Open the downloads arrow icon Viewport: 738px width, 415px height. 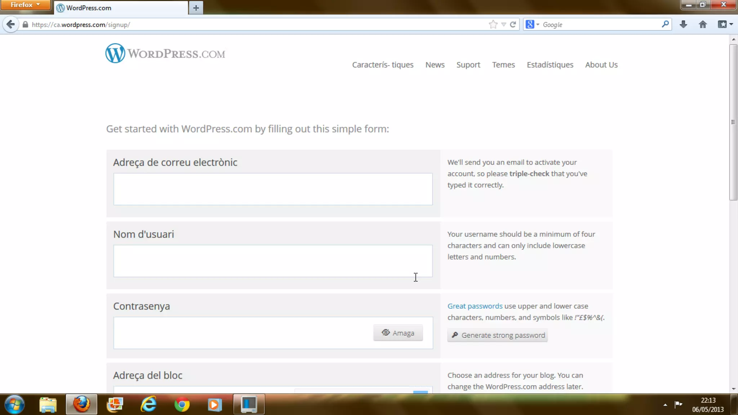coord(683,25)
